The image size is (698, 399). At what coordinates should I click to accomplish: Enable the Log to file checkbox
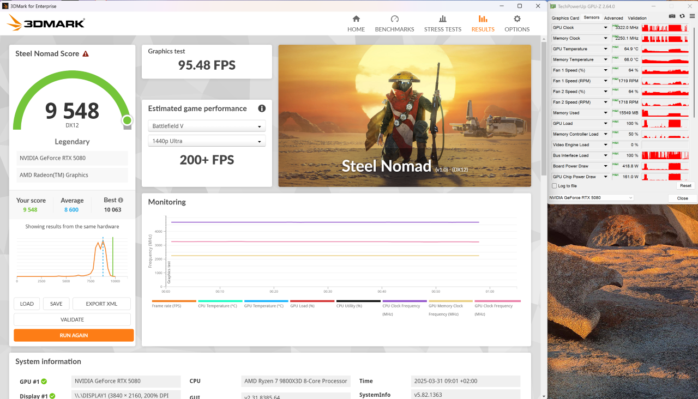pos(555,186)
